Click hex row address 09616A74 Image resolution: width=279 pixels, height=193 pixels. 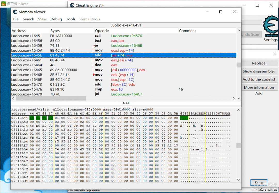click(20, 126)
